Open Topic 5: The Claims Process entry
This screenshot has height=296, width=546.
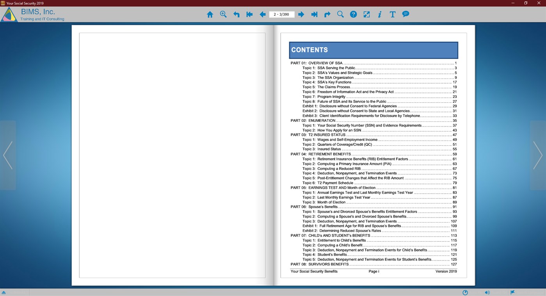coord(379,87)
